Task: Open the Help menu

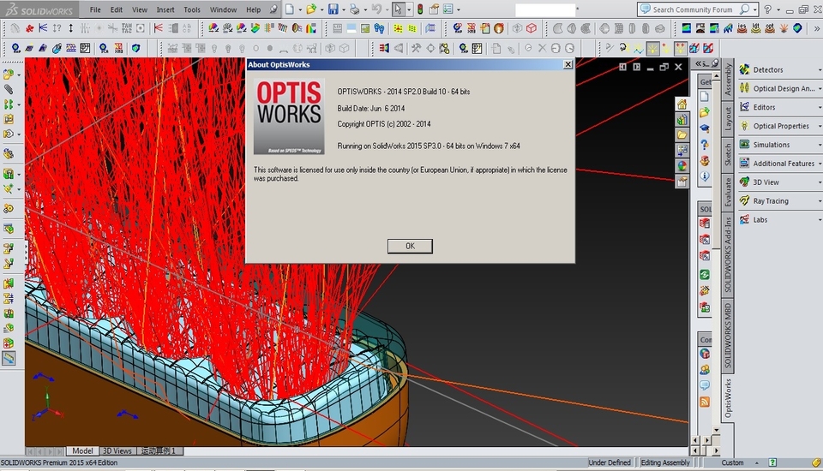Action: pos(254,9)
